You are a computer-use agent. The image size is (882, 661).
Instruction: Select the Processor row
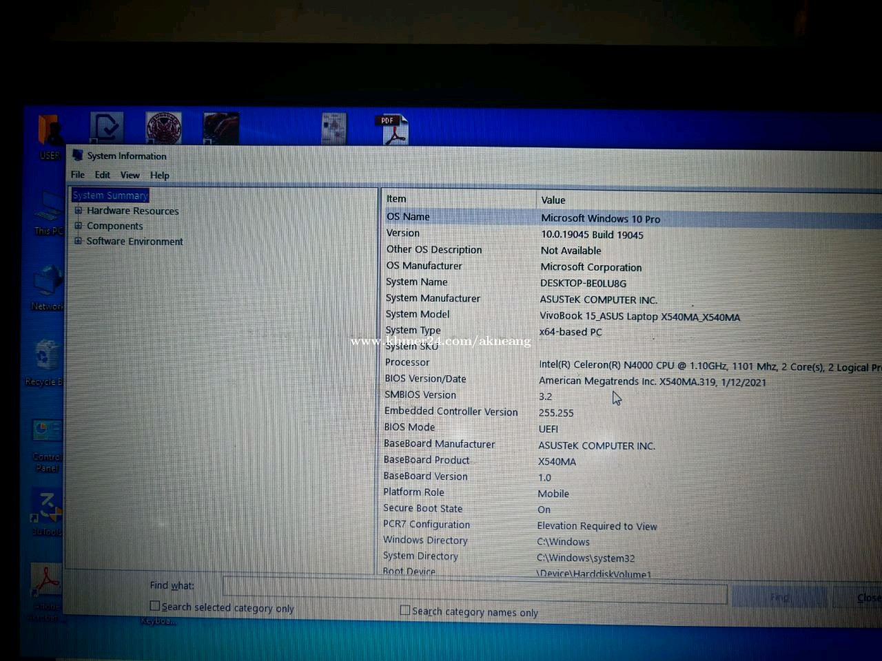[x=633, y=364]
